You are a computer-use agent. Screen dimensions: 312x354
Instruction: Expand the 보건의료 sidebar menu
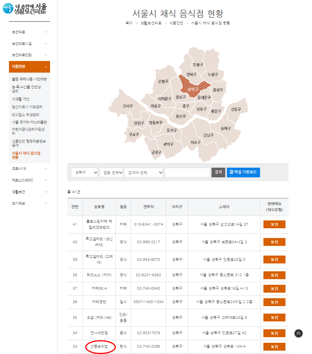pos(29,32)
